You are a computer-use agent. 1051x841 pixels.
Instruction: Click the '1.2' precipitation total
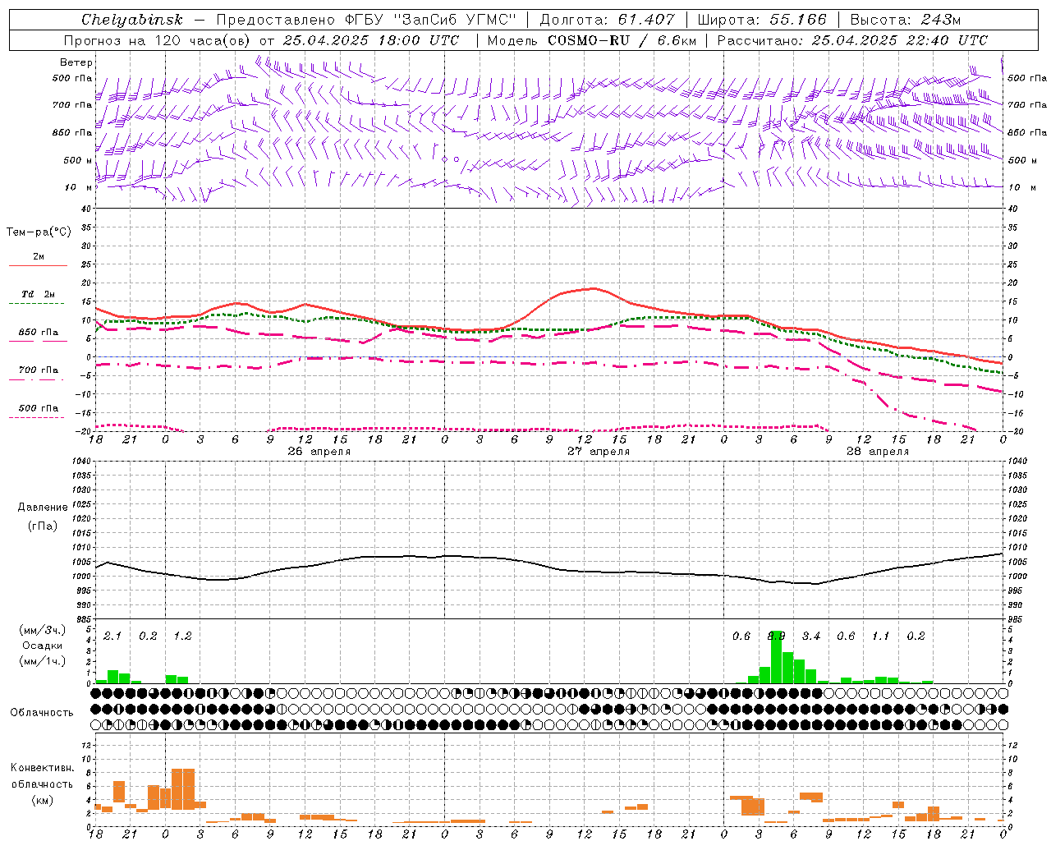182,636
